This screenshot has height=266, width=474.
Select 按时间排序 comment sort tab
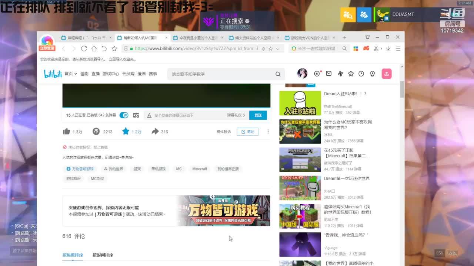pos(103,255)
